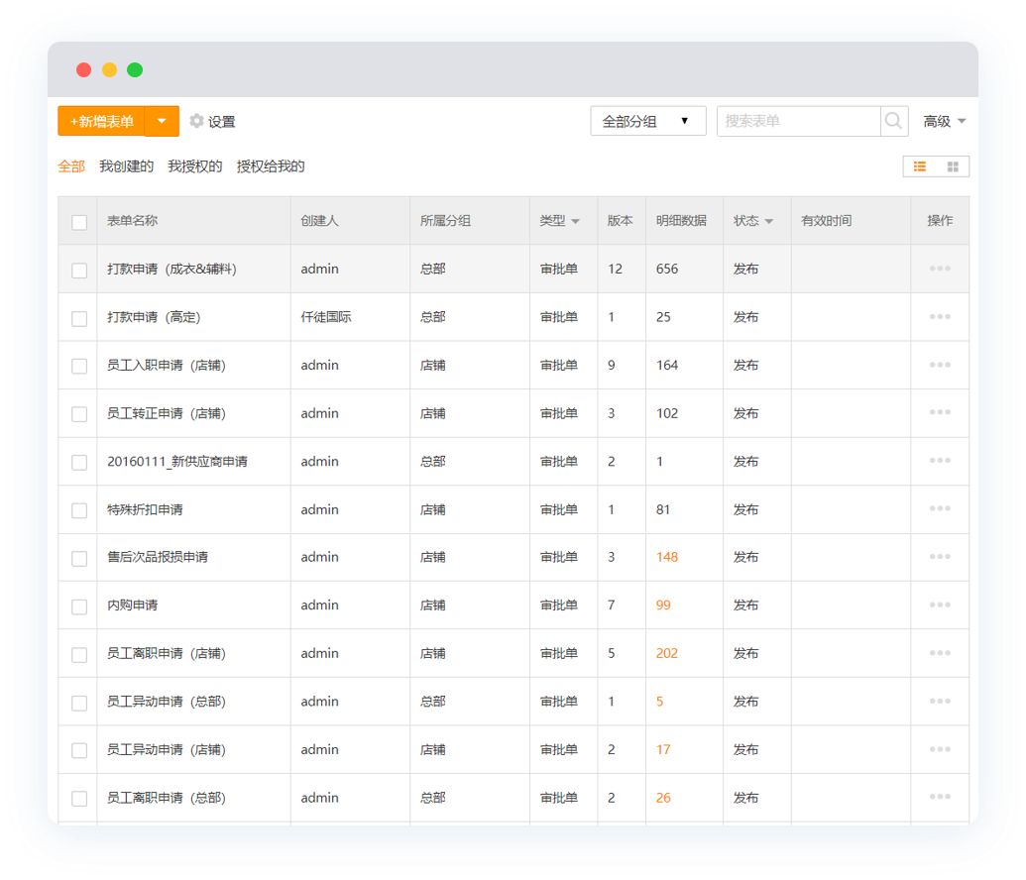The width and height of the screenshot is (1026, 880).
Task: Tick the 内购申请 row checkbox
Action: (x=79, y=606)
